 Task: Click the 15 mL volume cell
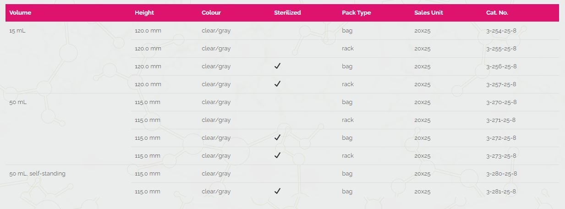coord(18,30)
